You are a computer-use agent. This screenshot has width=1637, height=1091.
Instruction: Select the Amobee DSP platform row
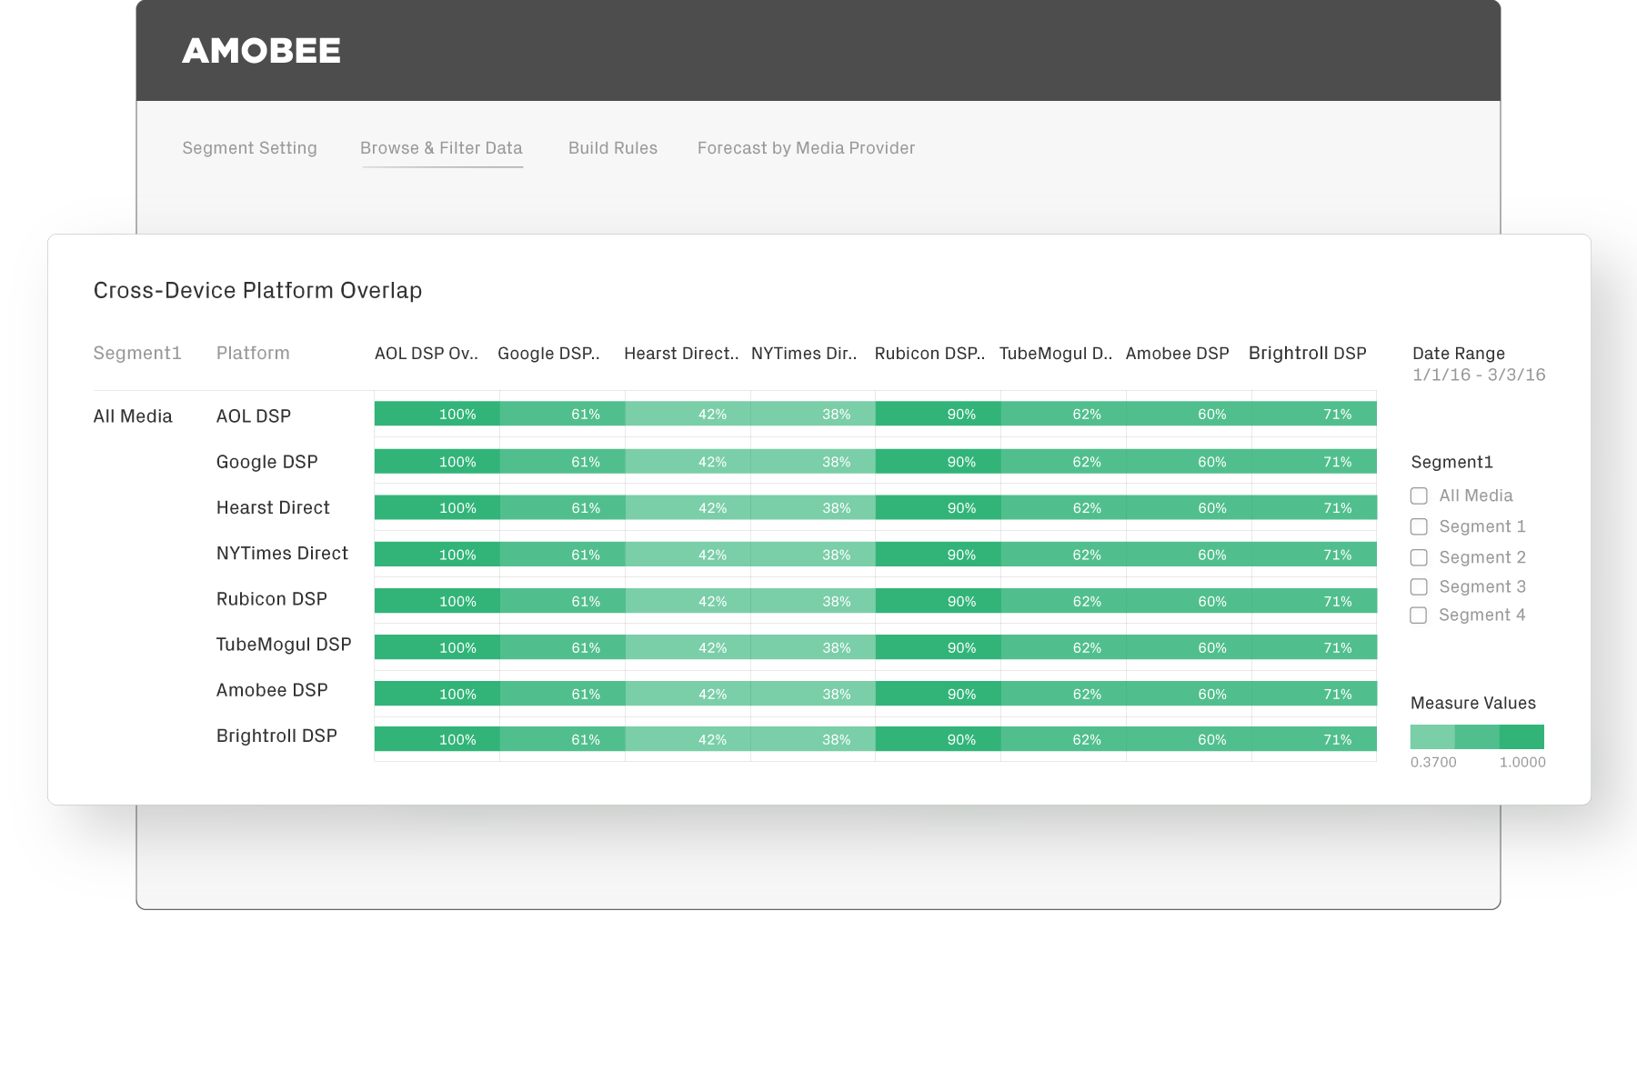tap(272, 690)
